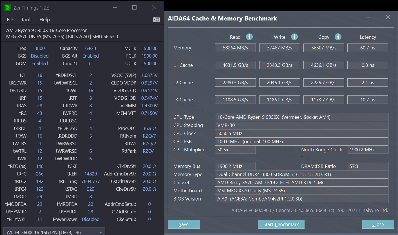Minimize the ZenTimings window
Viewport: 398px width, 235px height.
click(x=115, y=8)
